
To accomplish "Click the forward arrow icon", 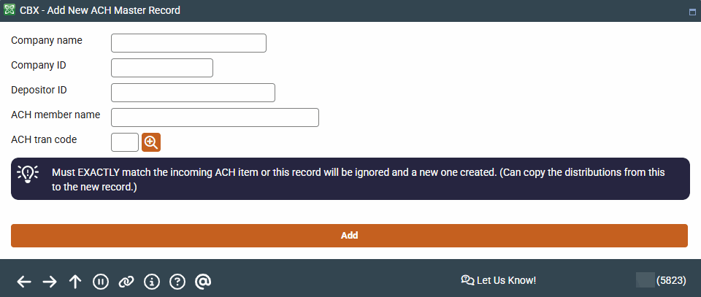I will 50,282.
